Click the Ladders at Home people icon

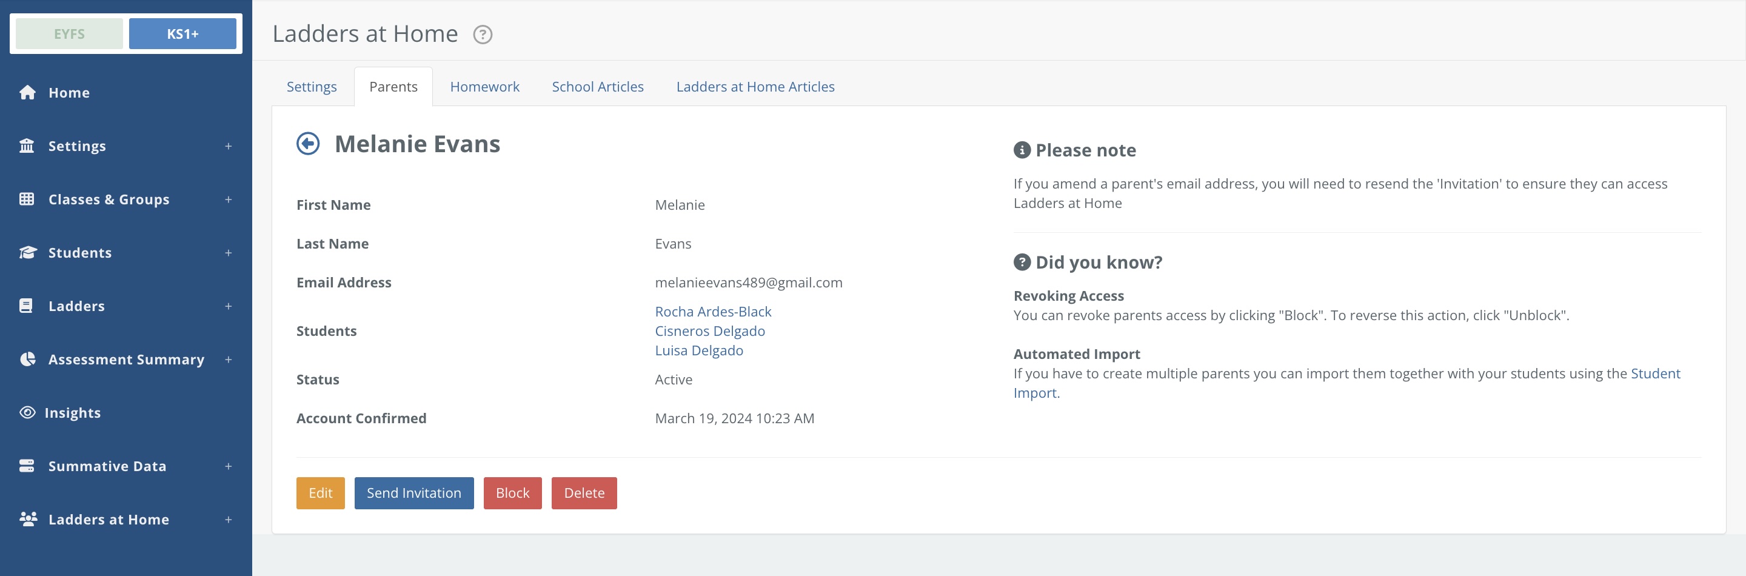[x=28, y=519]
